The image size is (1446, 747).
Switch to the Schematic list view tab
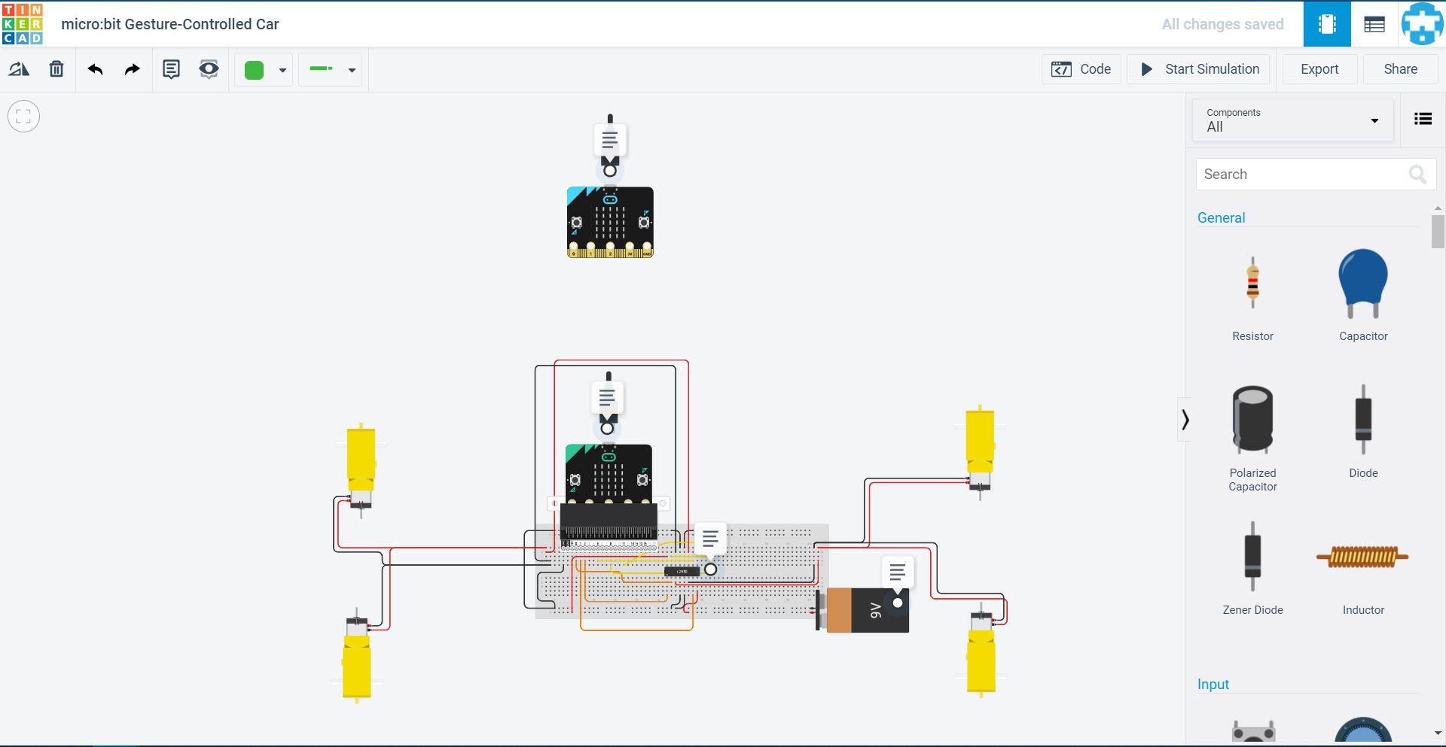[x=1374, y=23]
